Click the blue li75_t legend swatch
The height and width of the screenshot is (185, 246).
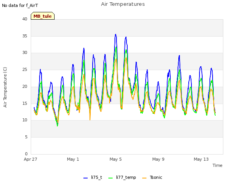(85, 178)
